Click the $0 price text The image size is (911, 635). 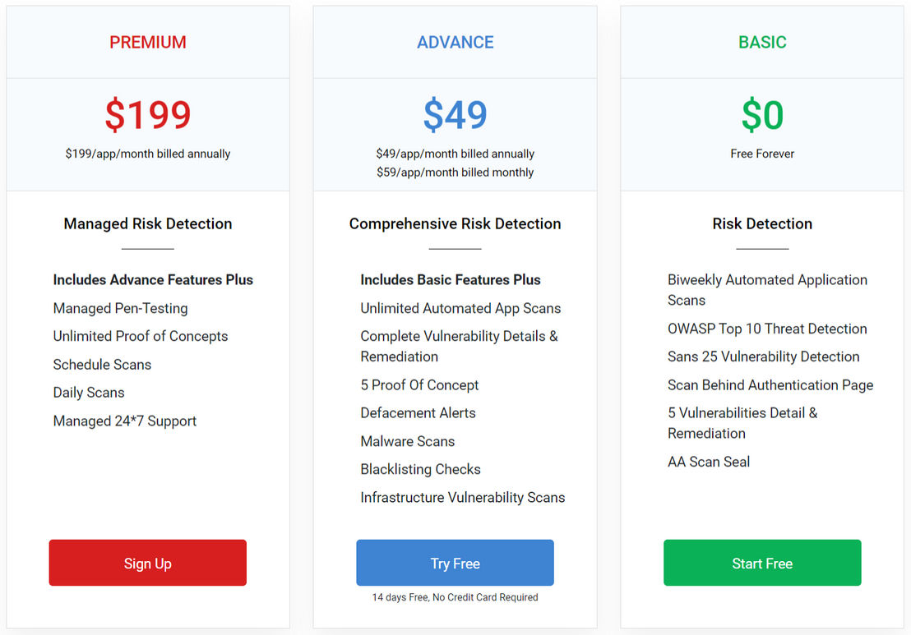762,114
